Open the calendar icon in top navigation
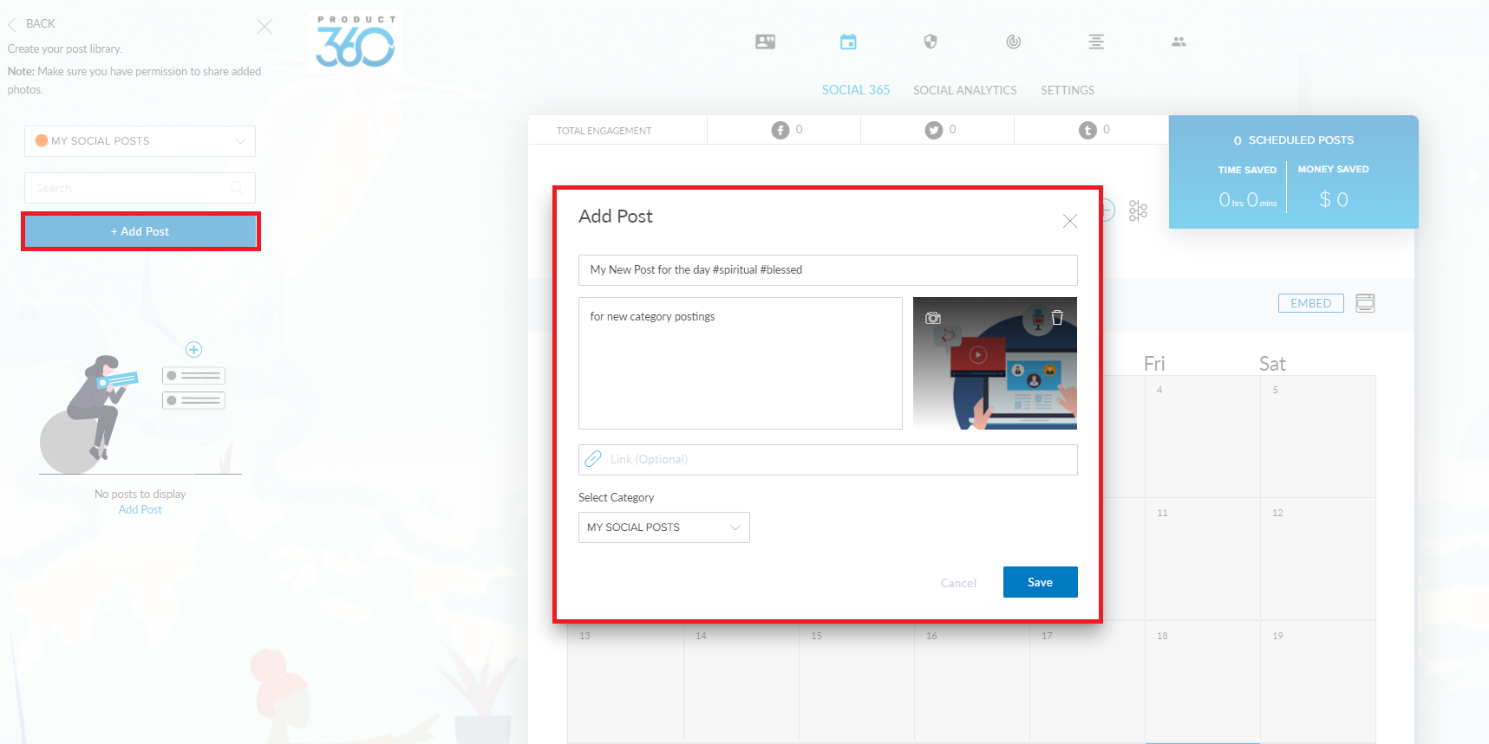This screenshot has height=744, width=1489. (x=848, y=42)
